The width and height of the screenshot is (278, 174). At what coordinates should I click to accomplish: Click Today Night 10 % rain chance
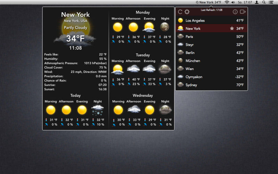point(100,125)
